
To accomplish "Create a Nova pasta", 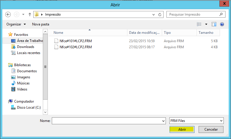I will coord(41,24).
